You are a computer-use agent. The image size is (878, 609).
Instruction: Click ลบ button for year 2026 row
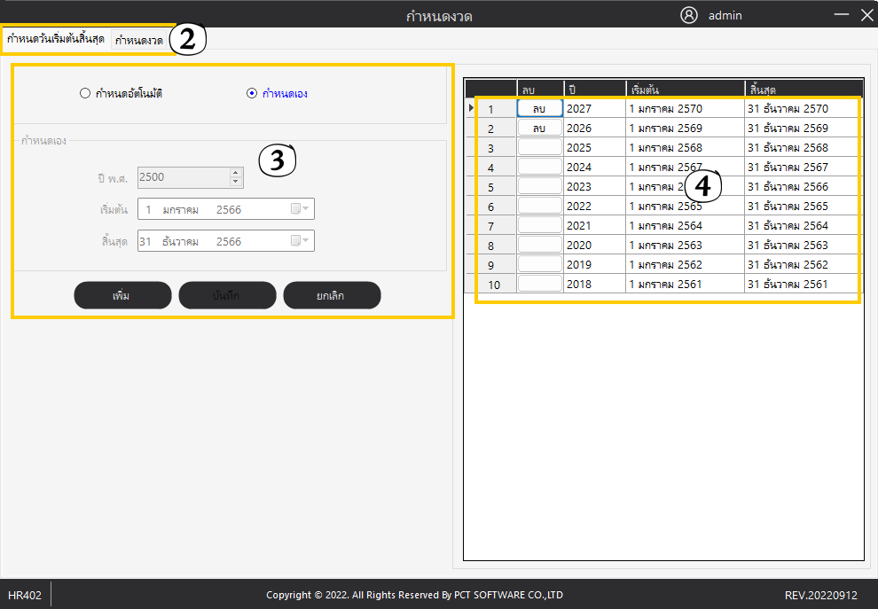coord(539,128)
